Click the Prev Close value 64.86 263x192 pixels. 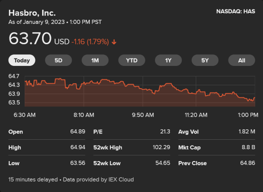(x=247, y=163)
